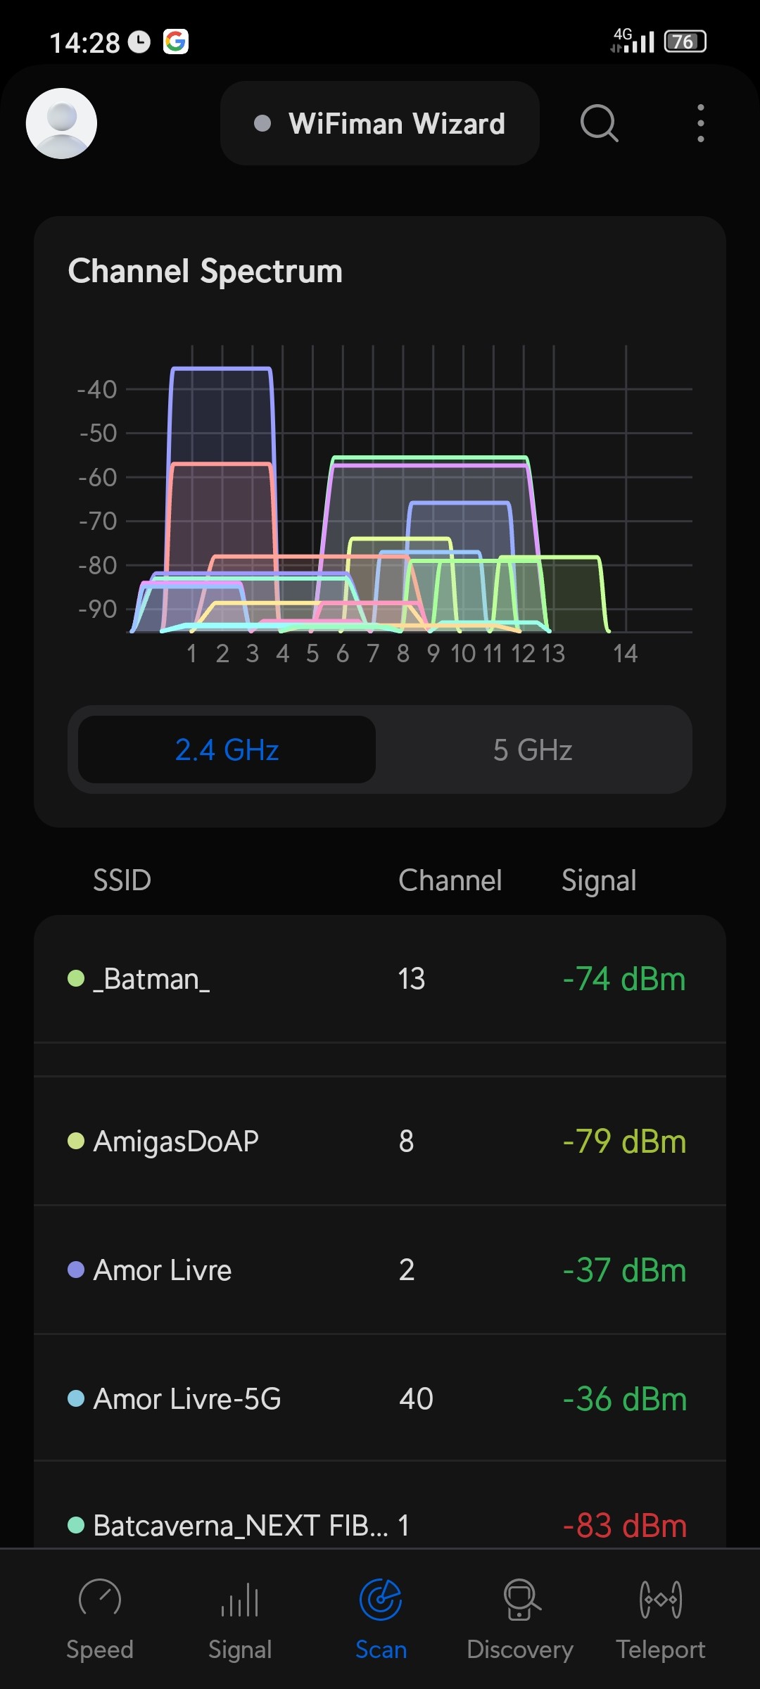Select the Batcaverna_NEXT FIB network row
The height and width of the screenshot is (1689, 760).
380,1525
